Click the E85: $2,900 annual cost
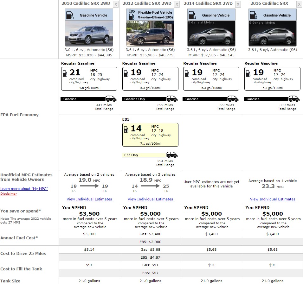This screenshot has height=284, width=303. [150, 242]
